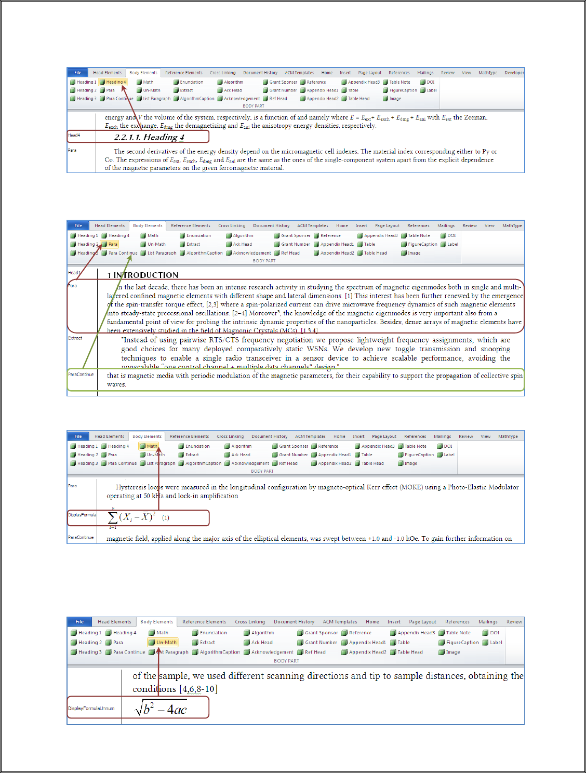Click the 'DisplayFormulaUnnum' style label
The image size is (586, 773).
(x=91, y=709)
